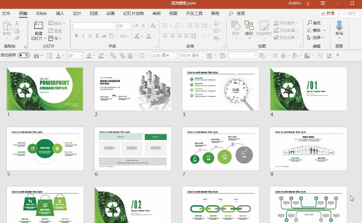362x223 pixels.
Task: Select the Format Painter brush icon
Action: (x=17, y=38)
